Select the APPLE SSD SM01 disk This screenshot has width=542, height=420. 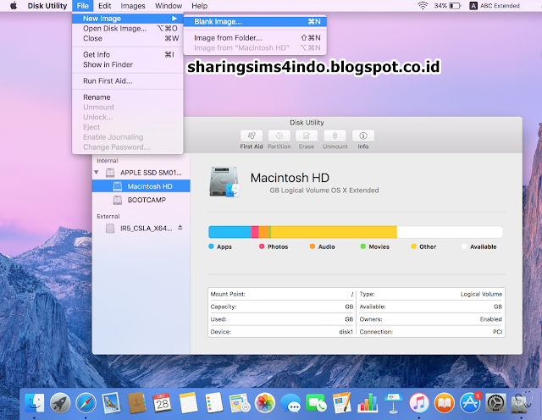pyautogui.click(x=141, y=173)
